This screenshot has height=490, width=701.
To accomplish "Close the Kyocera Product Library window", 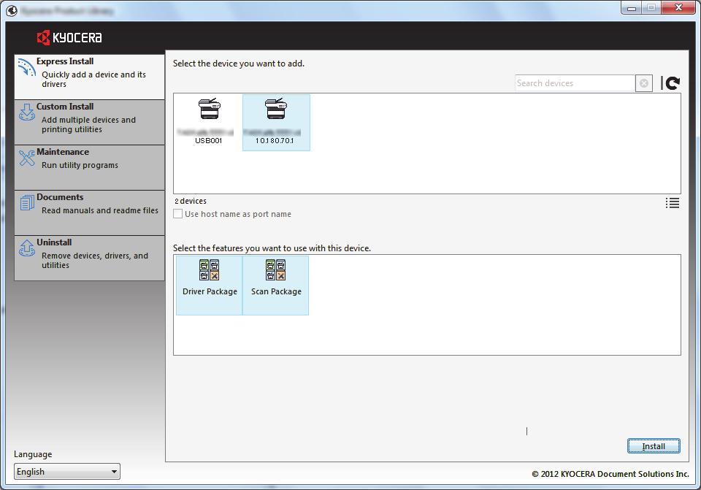I will pyautogui.click(x=678, y=7).
